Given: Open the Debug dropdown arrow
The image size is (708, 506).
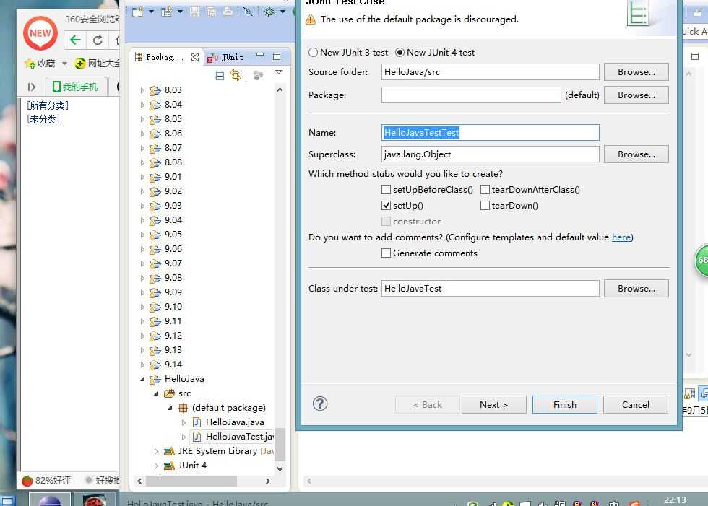Looking at the screenshot, I should click(x=282, y=12).
